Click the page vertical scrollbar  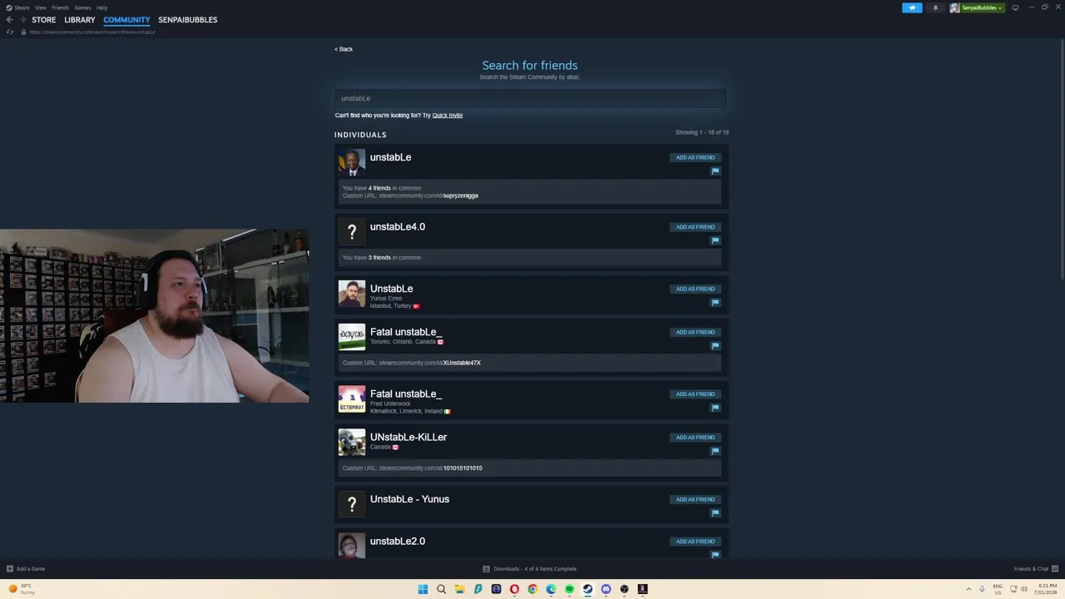[x=1061, y=158]
